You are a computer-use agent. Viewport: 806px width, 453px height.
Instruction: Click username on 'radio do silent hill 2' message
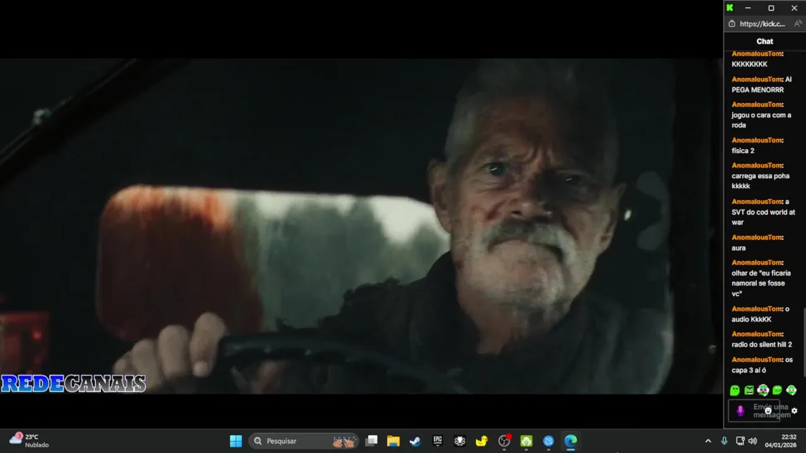[757, 334]
